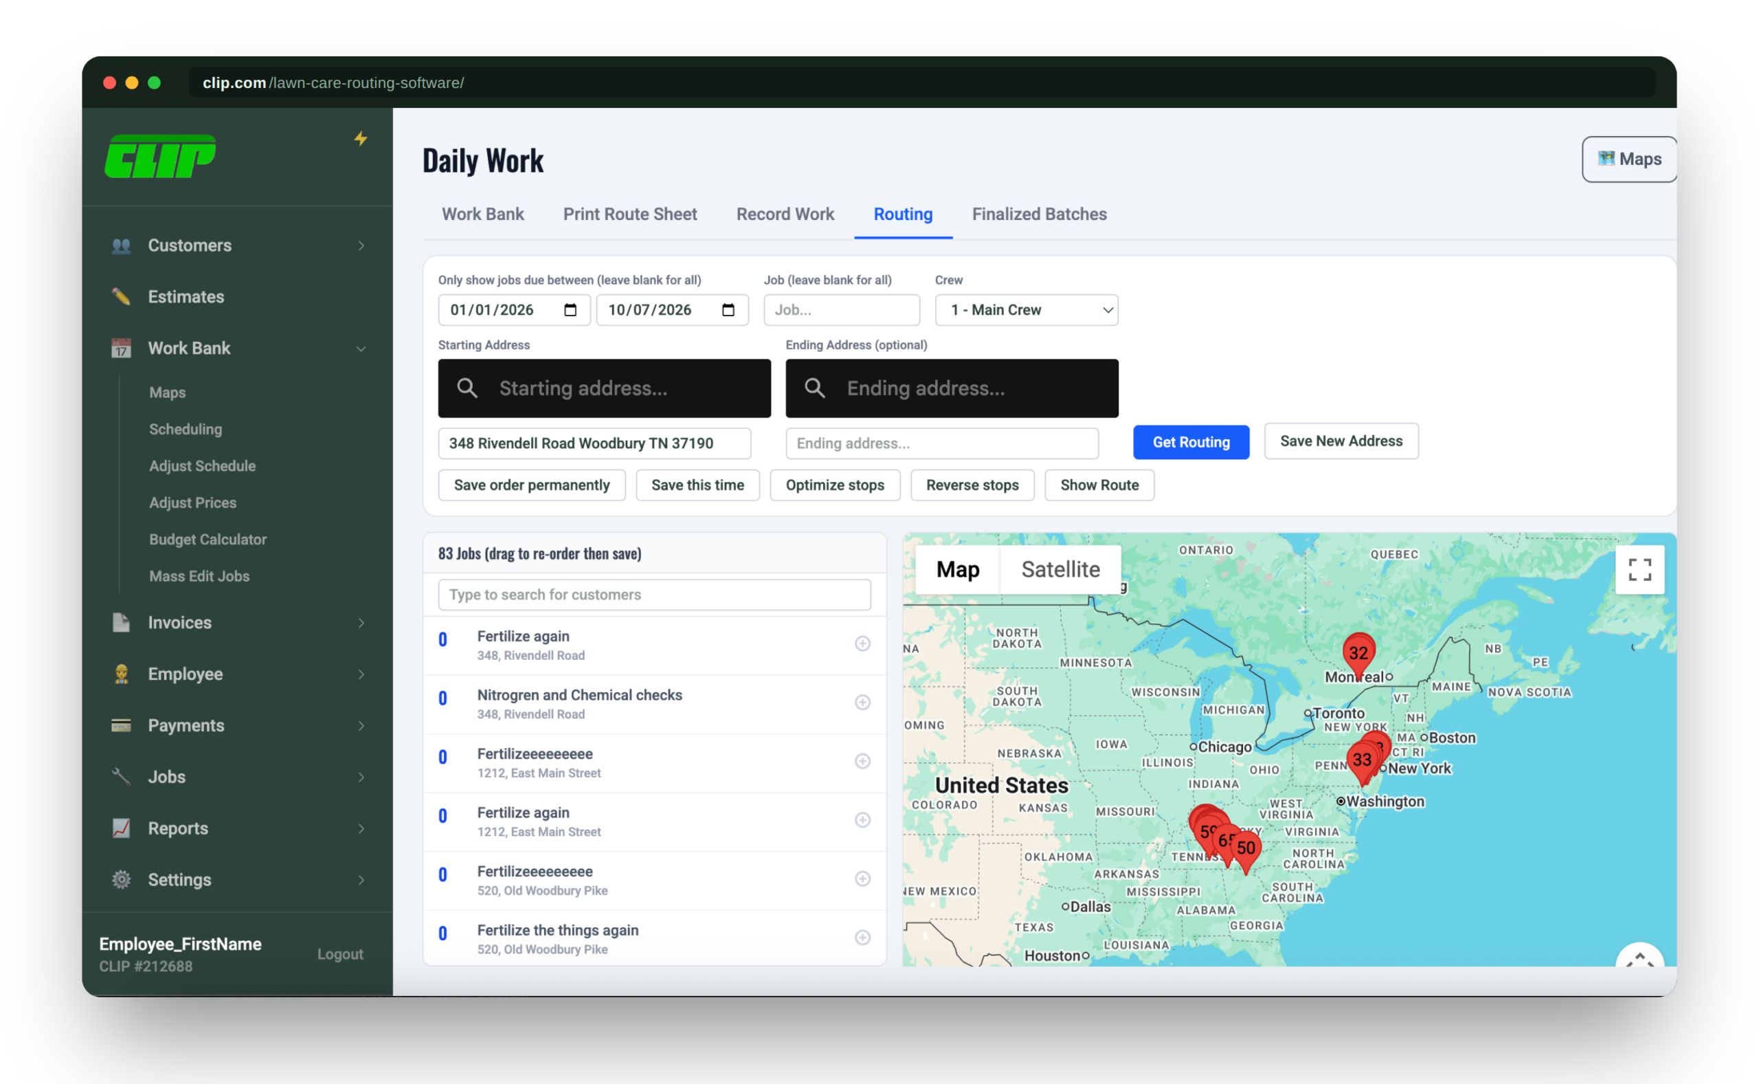
Task: Click the Employee worker icon
Action: click(121, 674)
